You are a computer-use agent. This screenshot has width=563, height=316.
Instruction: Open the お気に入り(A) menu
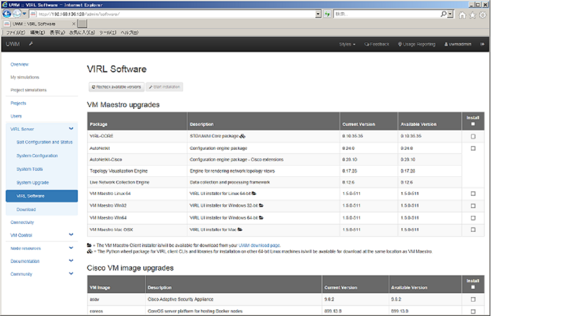[x=82, y=32]
